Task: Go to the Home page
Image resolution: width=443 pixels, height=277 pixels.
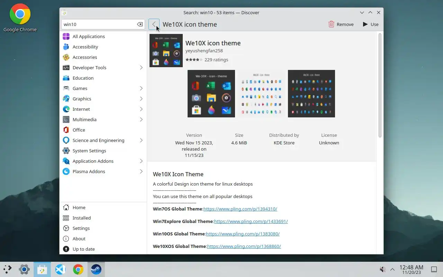Action: tap(103, 207)
